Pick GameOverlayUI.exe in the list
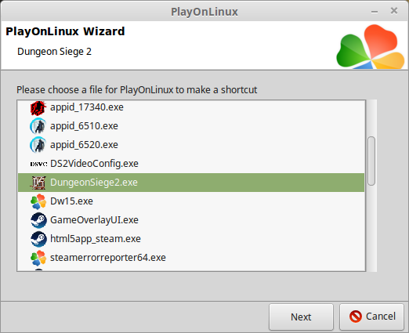Viewport: 409px width, 333px height. coord(191,220)
